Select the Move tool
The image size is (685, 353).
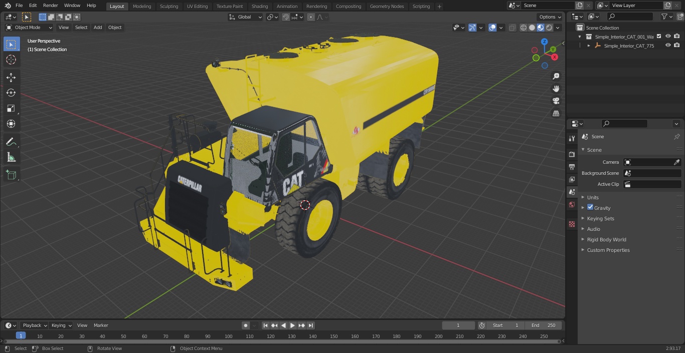[x=11, y=77]
